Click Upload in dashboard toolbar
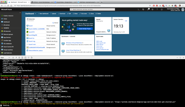The width and height of the screenshot is (185, 107). click(53, 14)
